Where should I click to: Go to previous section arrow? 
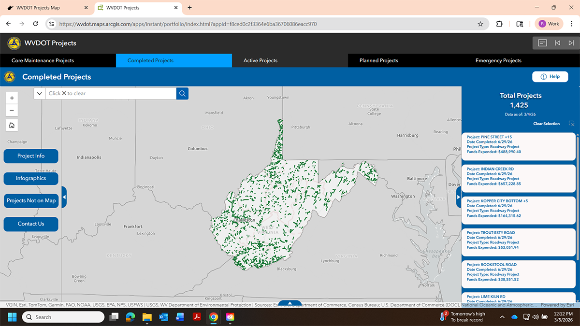click(557, 43)
